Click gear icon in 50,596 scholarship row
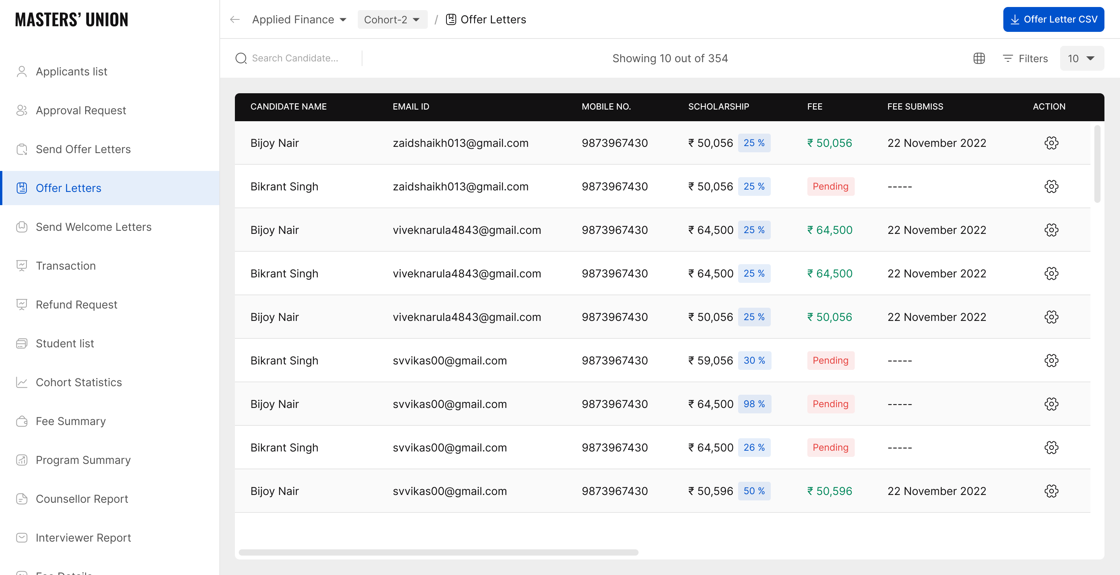 [1051, 491]
